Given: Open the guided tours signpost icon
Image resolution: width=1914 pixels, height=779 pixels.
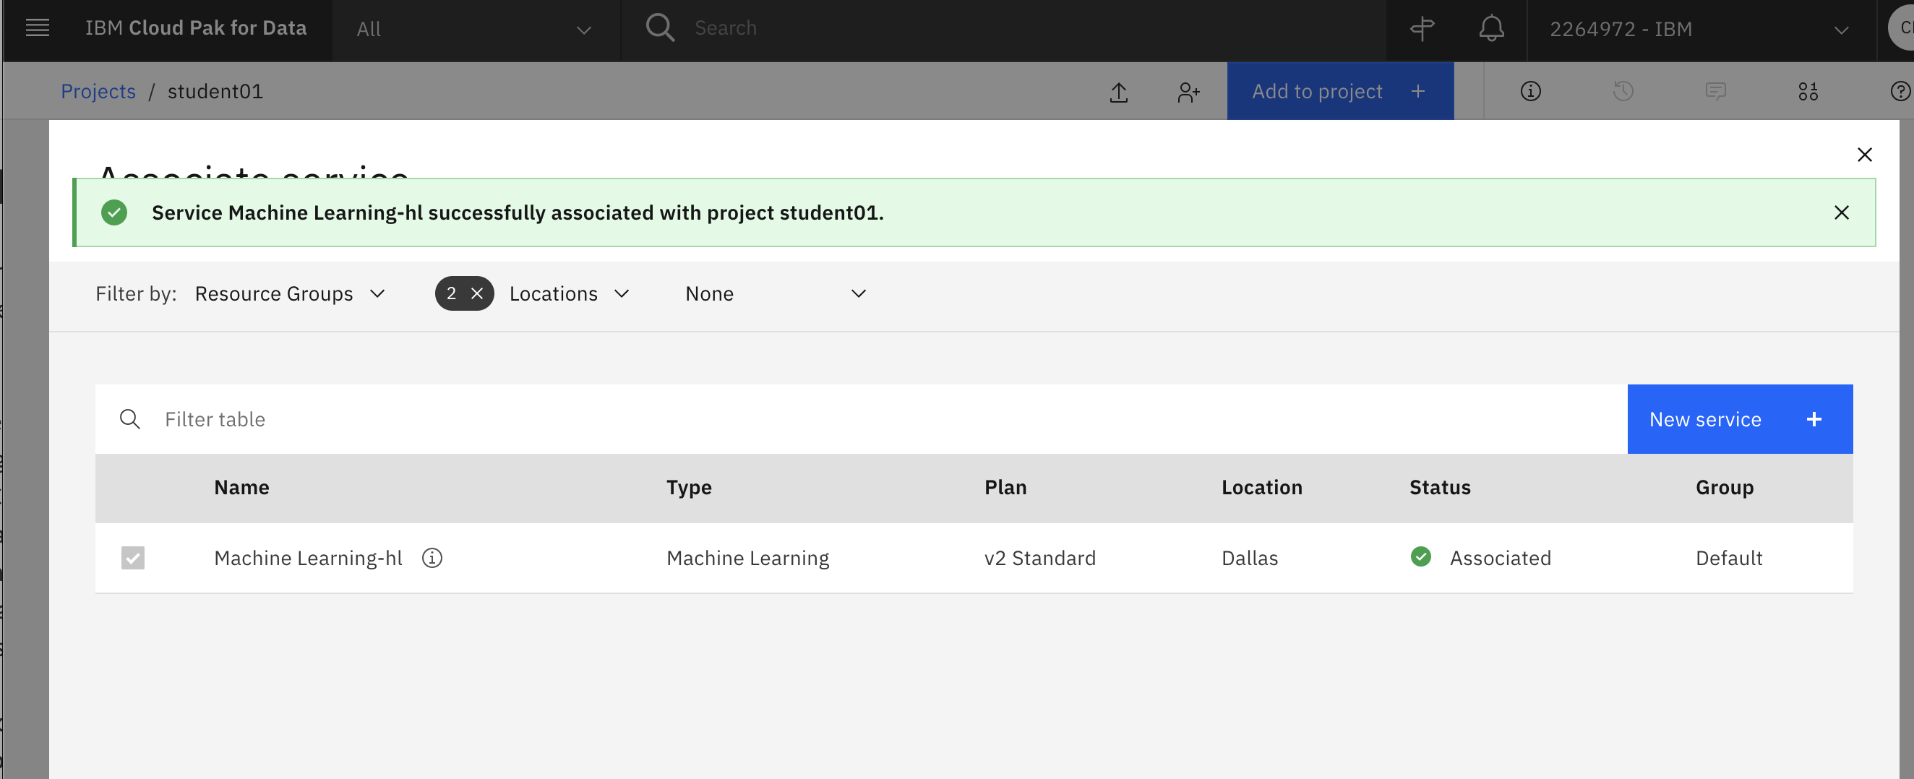Looking at the screenshot, I should coord(1421,29).
